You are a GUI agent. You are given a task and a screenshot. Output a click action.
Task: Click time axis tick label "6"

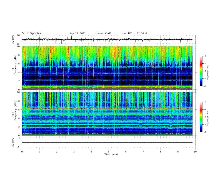click(126, 152)
